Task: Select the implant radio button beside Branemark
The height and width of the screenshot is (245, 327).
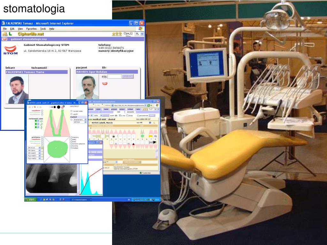Action: [72, 120]
